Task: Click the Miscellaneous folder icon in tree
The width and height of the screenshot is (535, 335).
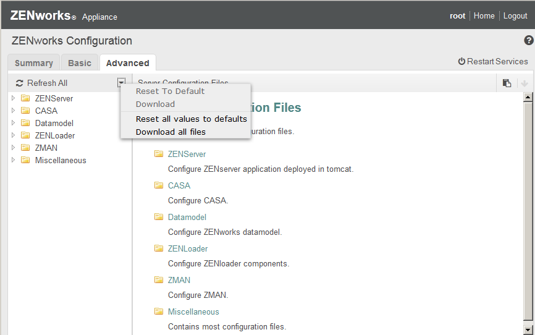Action: click(25, 160)
